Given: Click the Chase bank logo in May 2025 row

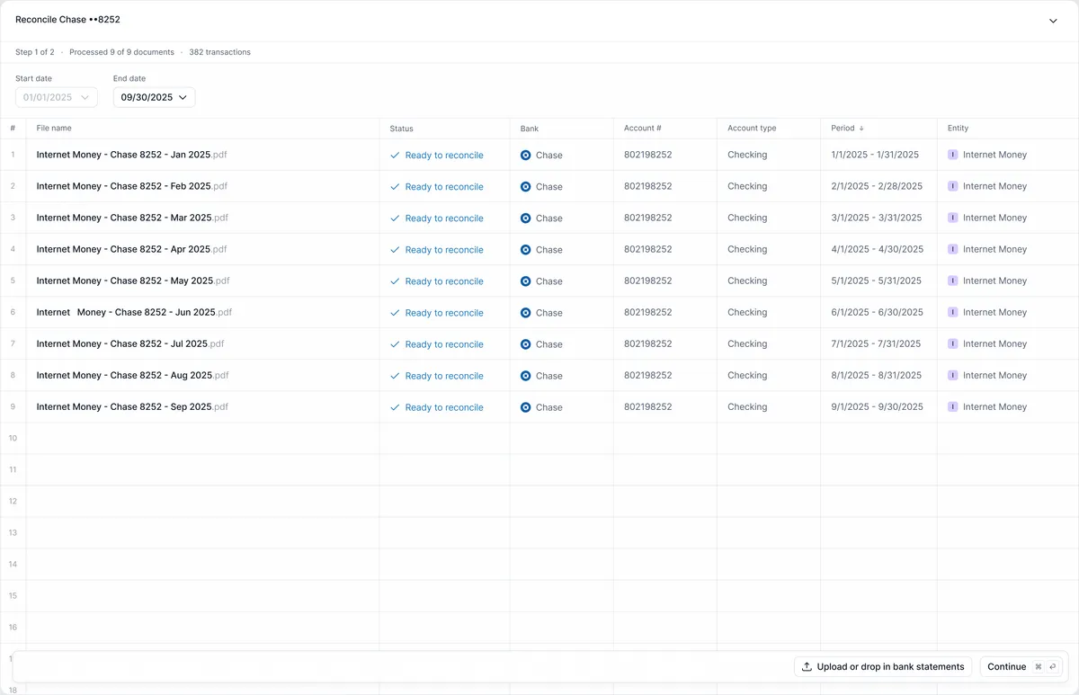Looking at the screenshot, I should (x=526, y=281).
